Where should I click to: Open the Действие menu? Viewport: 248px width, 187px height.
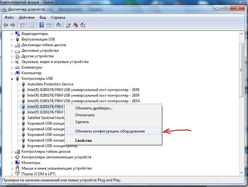click(27, 17)
